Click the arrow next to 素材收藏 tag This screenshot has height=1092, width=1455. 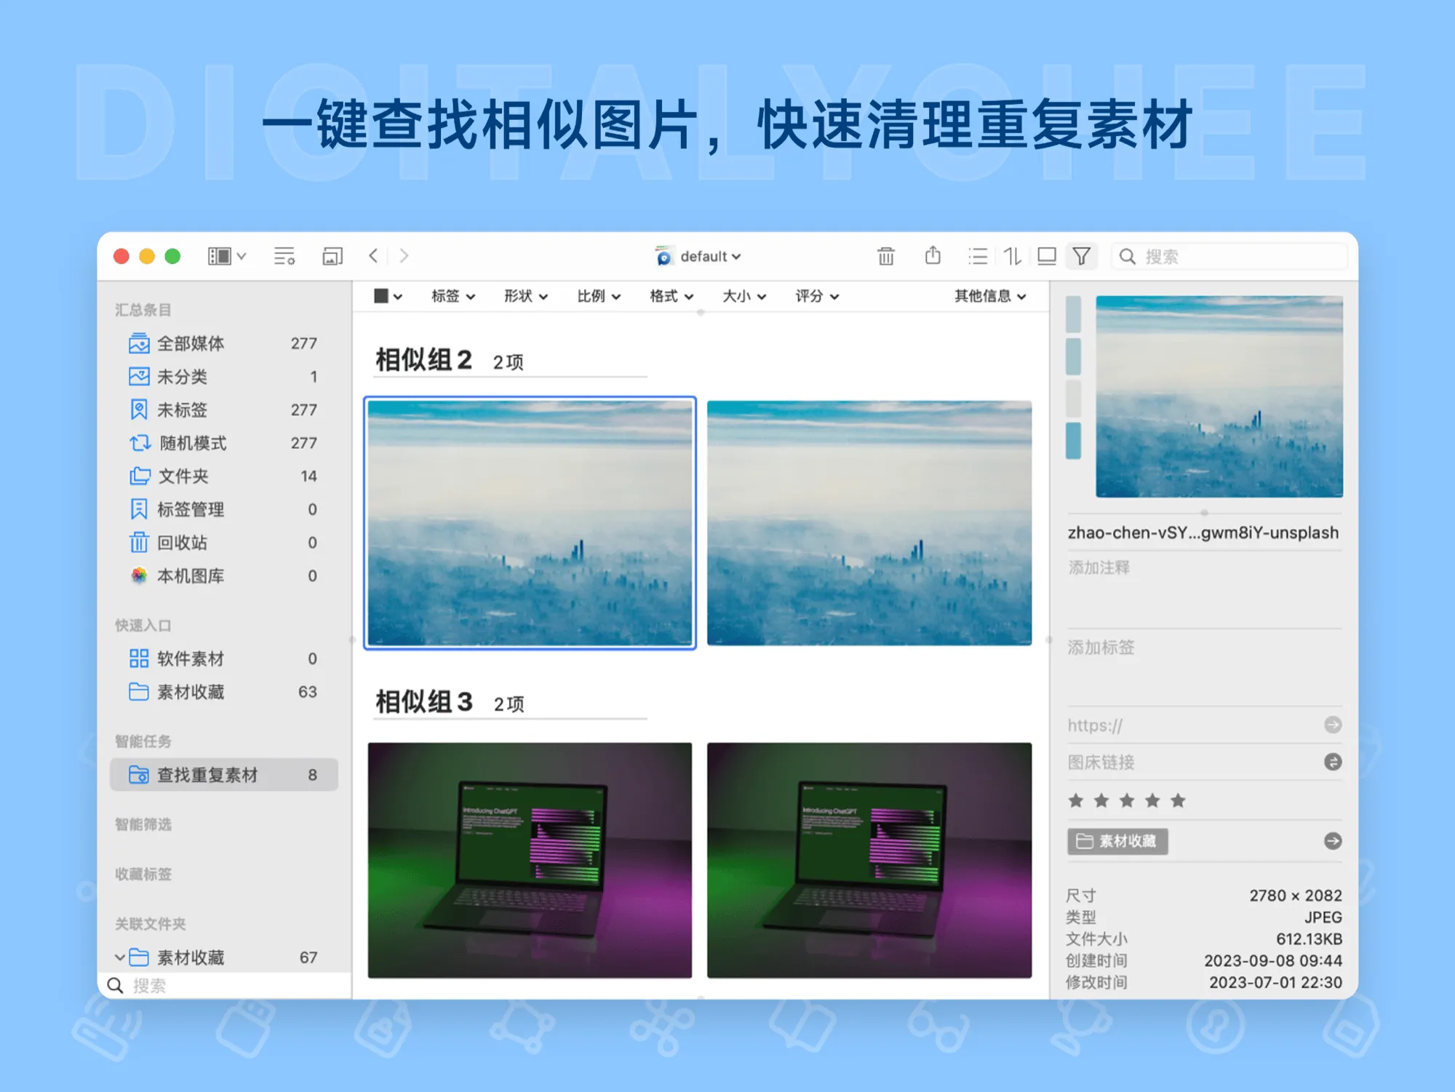1333,841
